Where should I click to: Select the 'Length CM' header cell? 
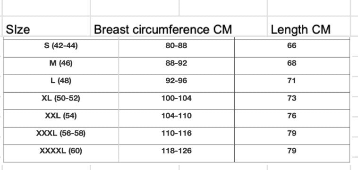pyautogui.click(x=308, y=26)
